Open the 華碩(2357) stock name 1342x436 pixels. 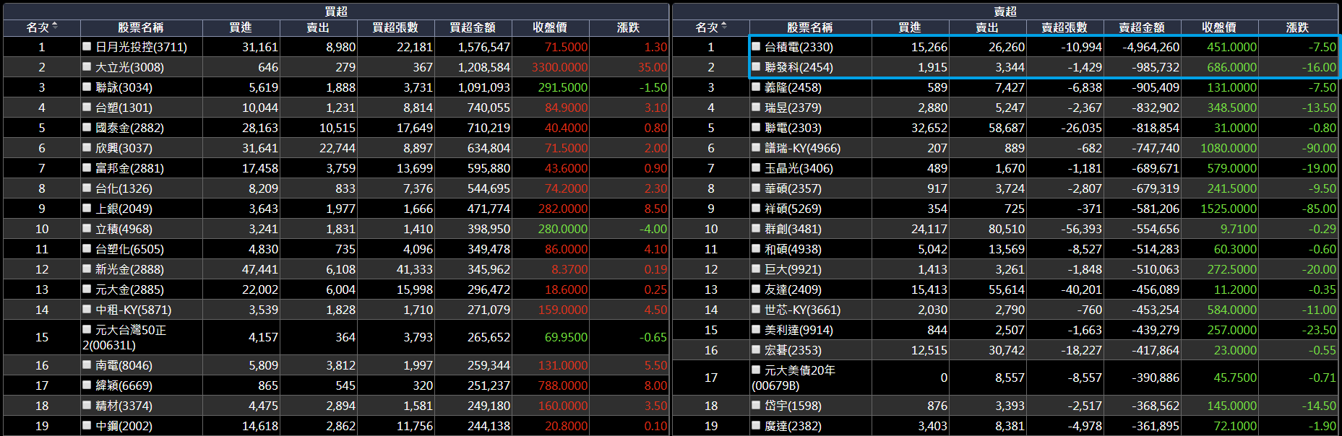coord(793,188)
